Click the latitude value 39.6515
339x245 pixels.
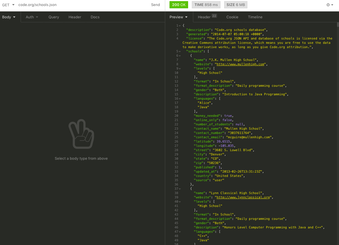(x=223, y=141)
